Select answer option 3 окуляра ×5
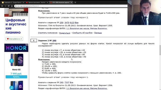Screen dimensions: 161x90 63,54
